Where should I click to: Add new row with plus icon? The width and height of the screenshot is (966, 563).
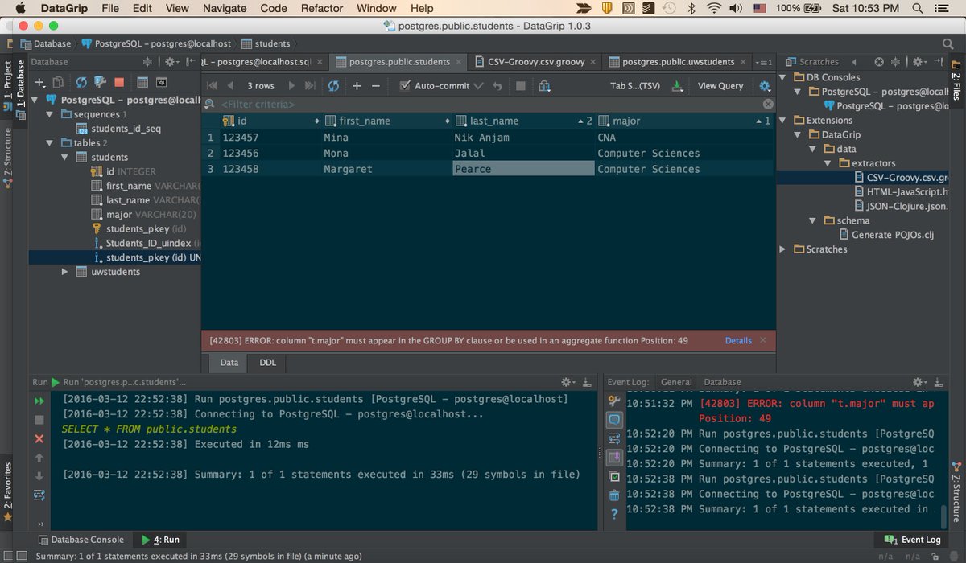[357, 85]
